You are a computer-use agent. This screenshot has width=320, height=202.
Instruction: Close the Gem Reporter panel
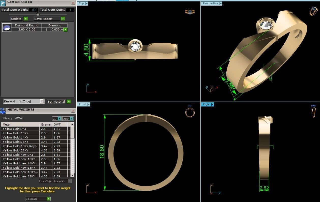point(73,3)
